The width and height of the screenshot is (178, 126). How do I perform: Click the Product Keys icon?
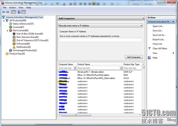(7, 54)
